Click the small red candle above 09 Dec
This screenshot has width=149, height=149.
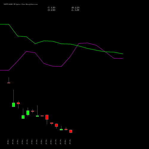click(x=9, y=83)
